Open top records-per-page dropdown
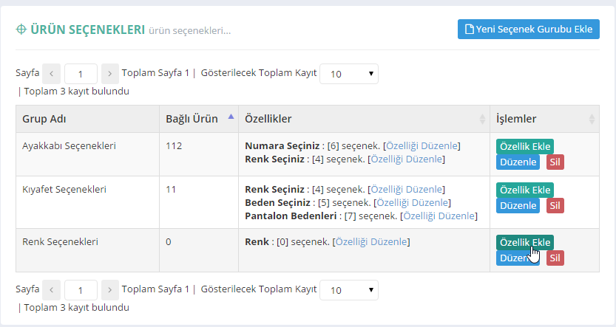This screenshot has width=616, height=327. pos(349,74)
